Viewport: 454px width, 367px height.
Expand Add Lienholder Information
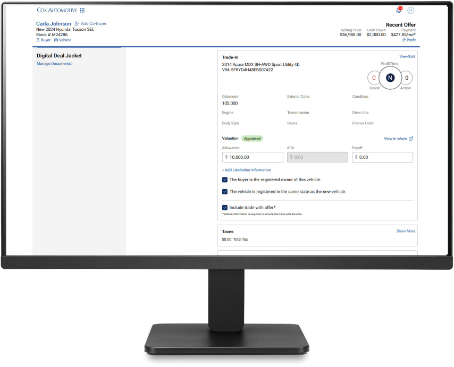point(246,170)
